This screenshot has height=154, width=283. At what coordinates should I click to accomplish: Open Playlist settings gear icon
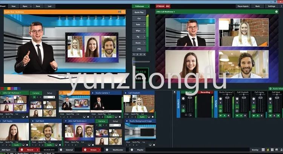click(132, 150)
